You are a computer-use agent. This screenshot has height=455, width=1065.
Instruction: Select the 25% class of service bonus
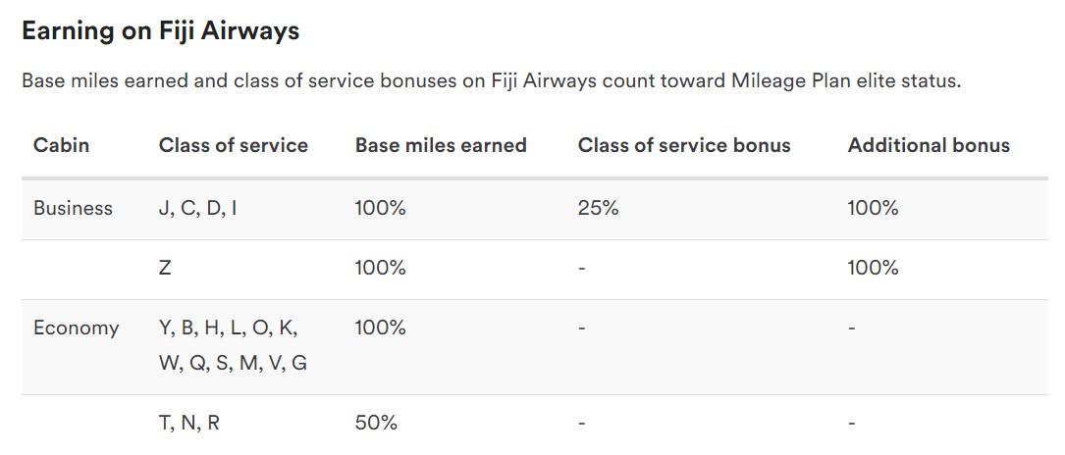[599, 208]
